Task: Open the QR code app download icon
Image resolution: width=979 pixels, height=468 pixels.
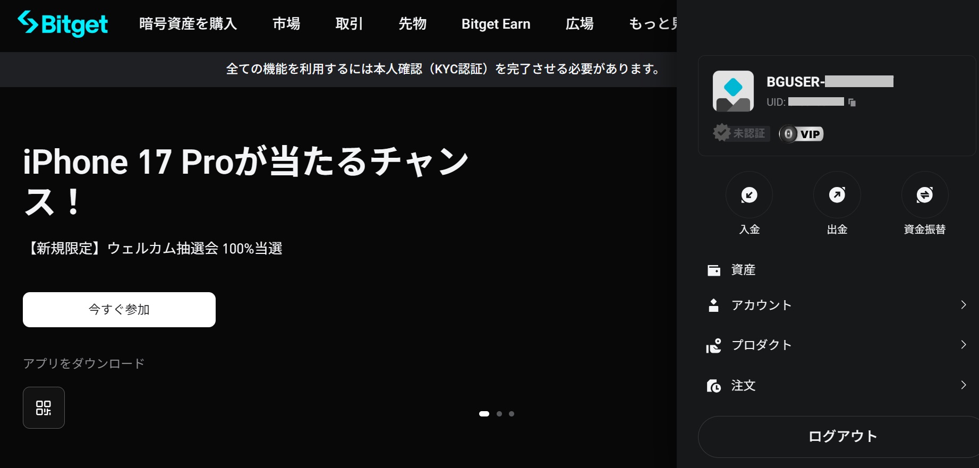Action: tap(44, 407)
